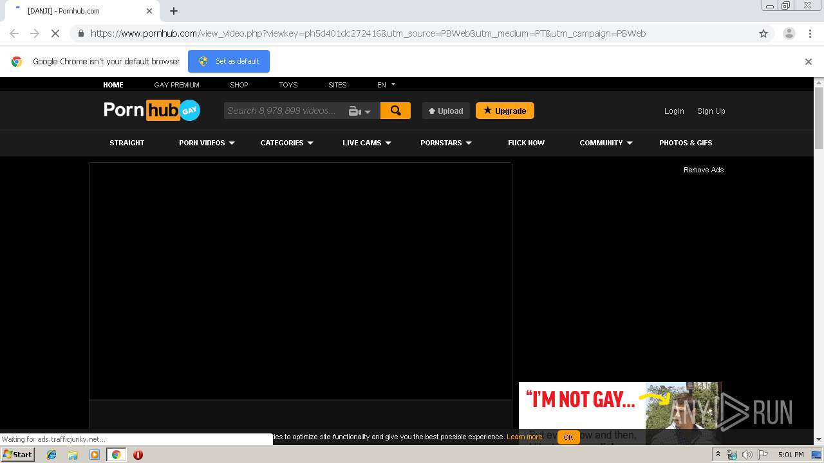Click the Remove Ads link
The width and height of the screenshot is (824, 463).
point(704,170)
